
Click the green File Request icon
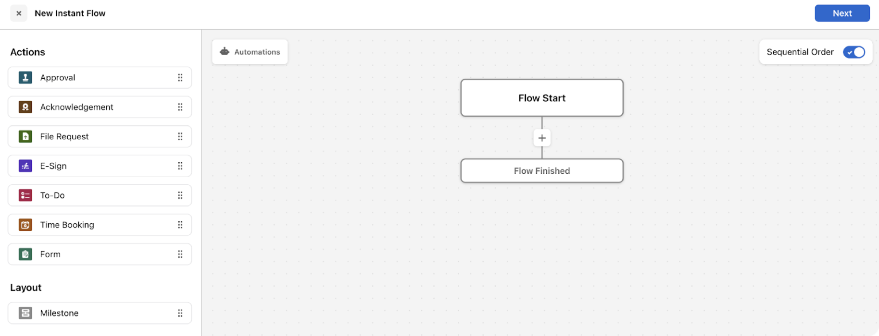[x=25, y=136]
